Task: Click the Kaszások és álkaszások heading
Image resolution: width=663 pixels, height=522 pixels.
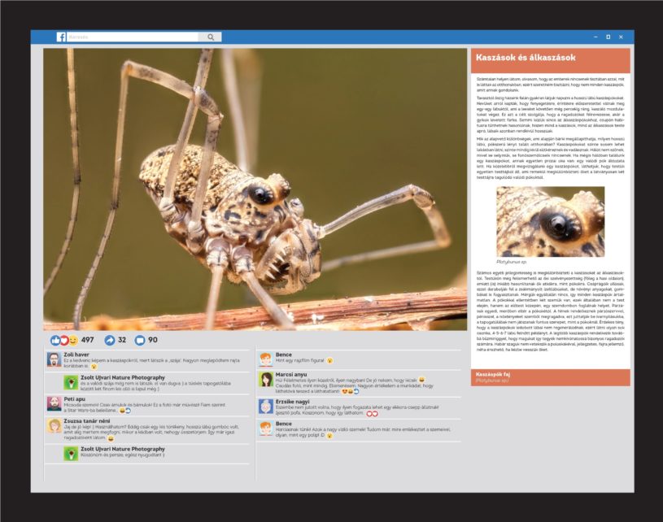Action: point(526,59)
